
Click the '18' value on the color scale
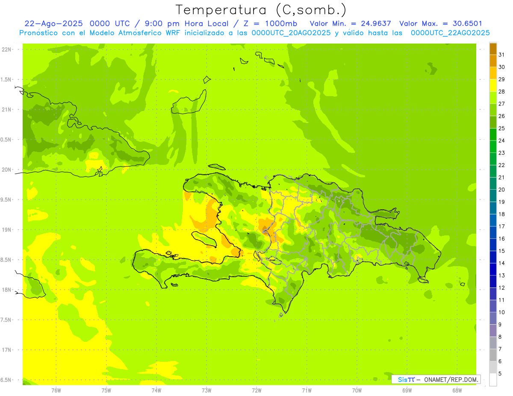502,214
